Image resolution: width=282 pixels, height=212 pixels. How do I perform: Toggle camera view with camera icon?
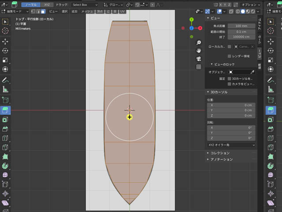coord(199,59)
